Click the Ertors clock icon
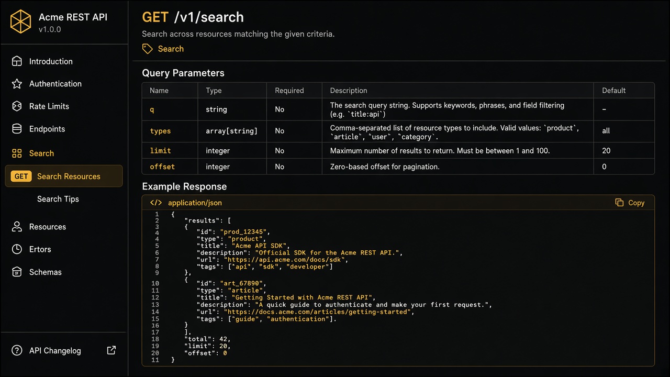Screen dimensions: 670x377 click(17, 249)
